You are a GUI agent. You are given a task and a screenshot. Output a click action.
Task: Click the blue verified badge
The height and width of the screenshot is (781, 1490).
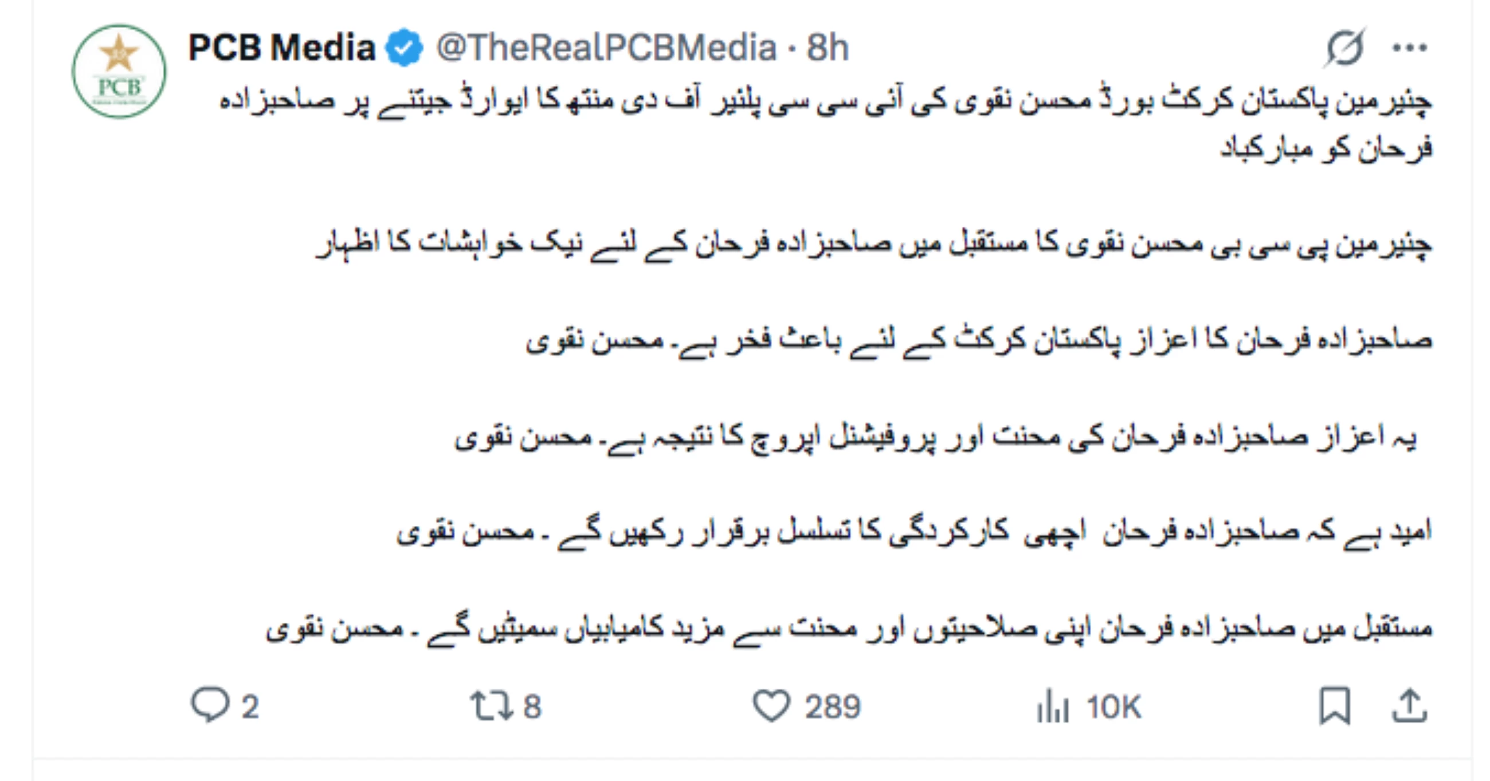coord(405,48)
